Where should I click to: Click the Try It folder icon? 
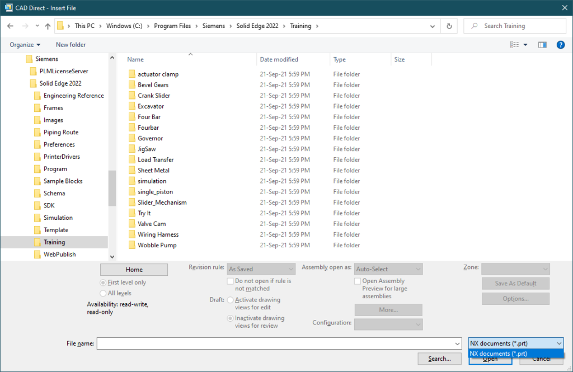point(132,213)
